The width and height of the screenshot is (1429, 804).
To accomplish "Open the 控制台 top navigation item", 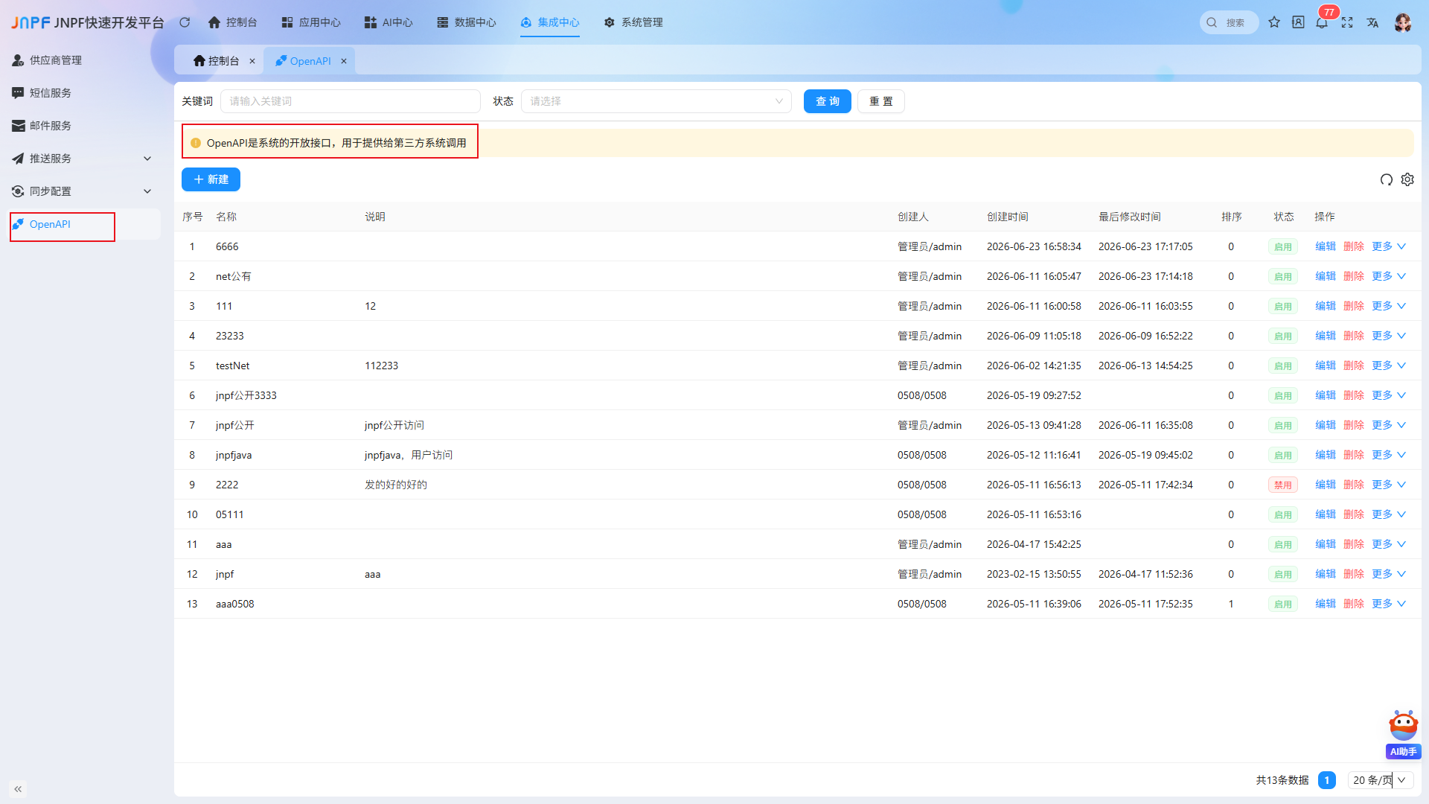I will [232, 22].
